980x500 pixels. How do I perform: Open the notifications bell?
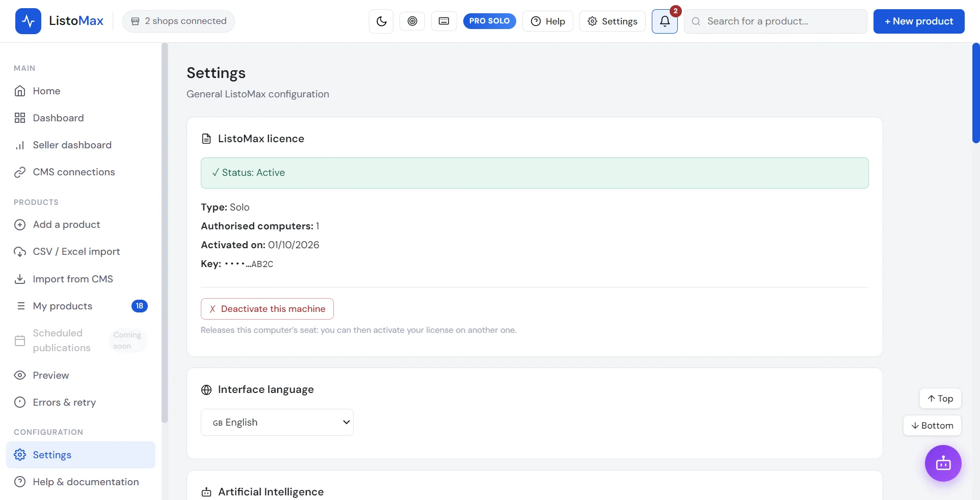[x=665, y=21]
